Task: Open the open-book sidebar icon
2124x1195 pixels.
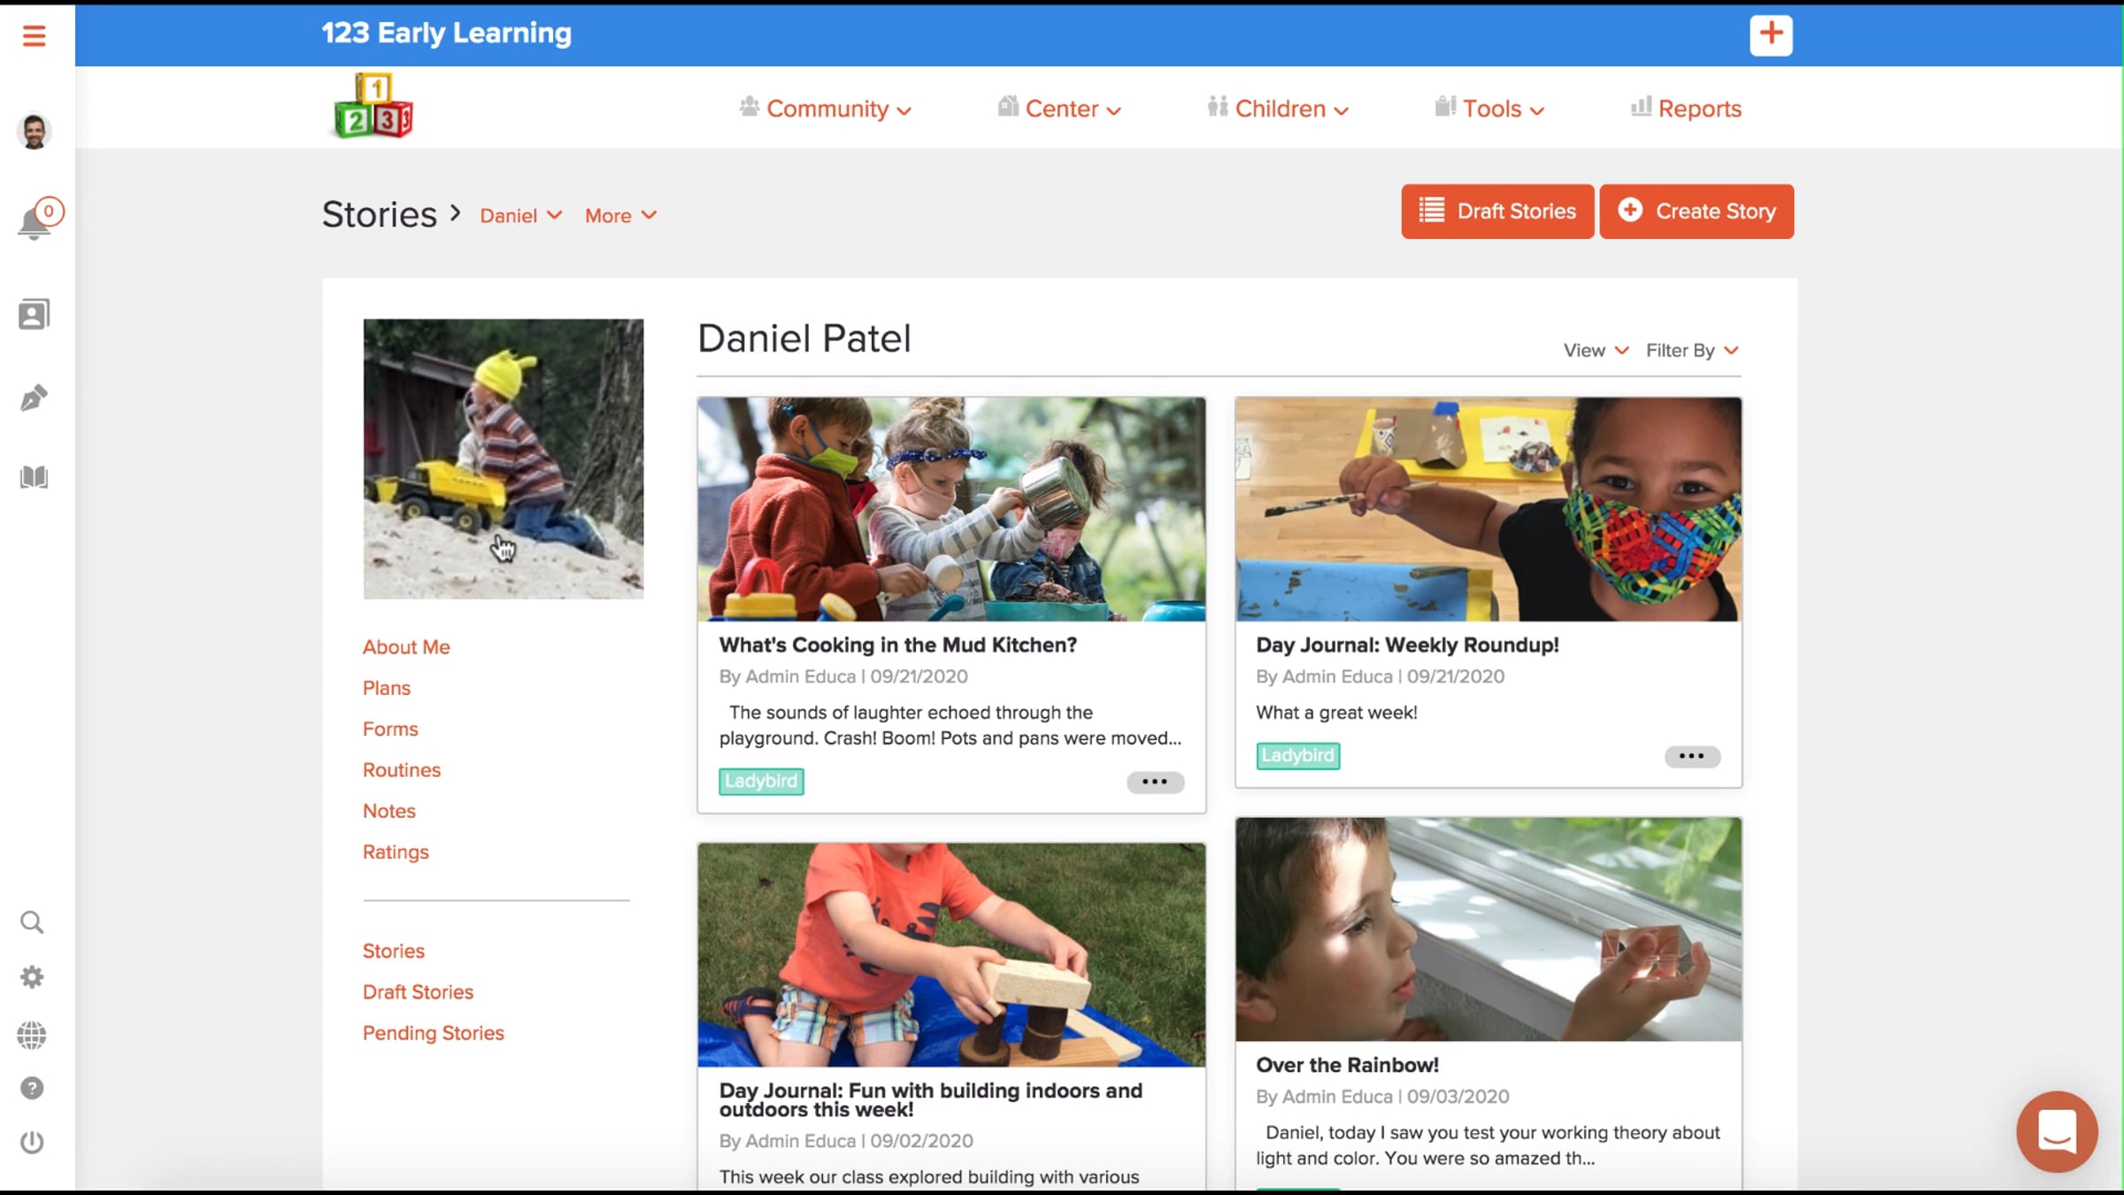Action: pos(34,477)
